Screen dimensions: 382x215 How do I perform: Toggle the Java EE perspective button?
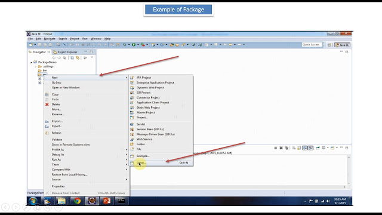[x=342, y=45]
